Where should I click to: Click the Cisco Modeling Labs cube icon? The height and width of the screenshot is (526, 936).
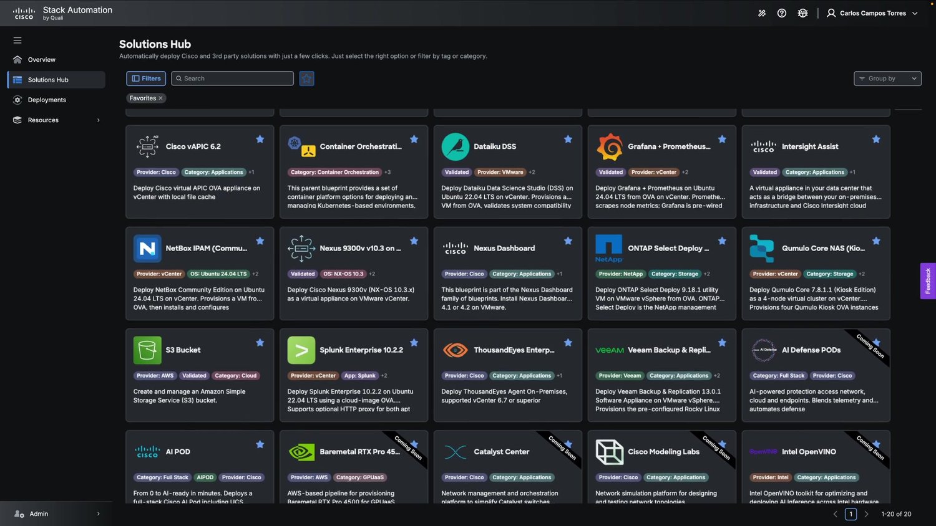(x=610, y=452)
